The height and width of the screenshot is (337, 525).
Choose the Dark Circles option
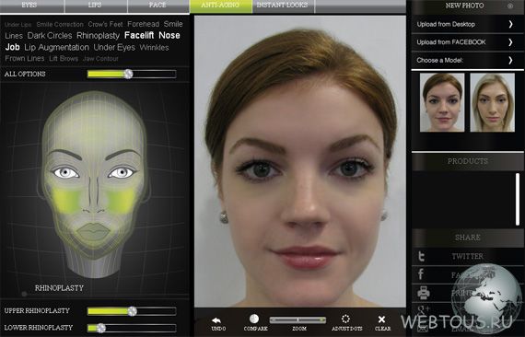tap(50, 36)
